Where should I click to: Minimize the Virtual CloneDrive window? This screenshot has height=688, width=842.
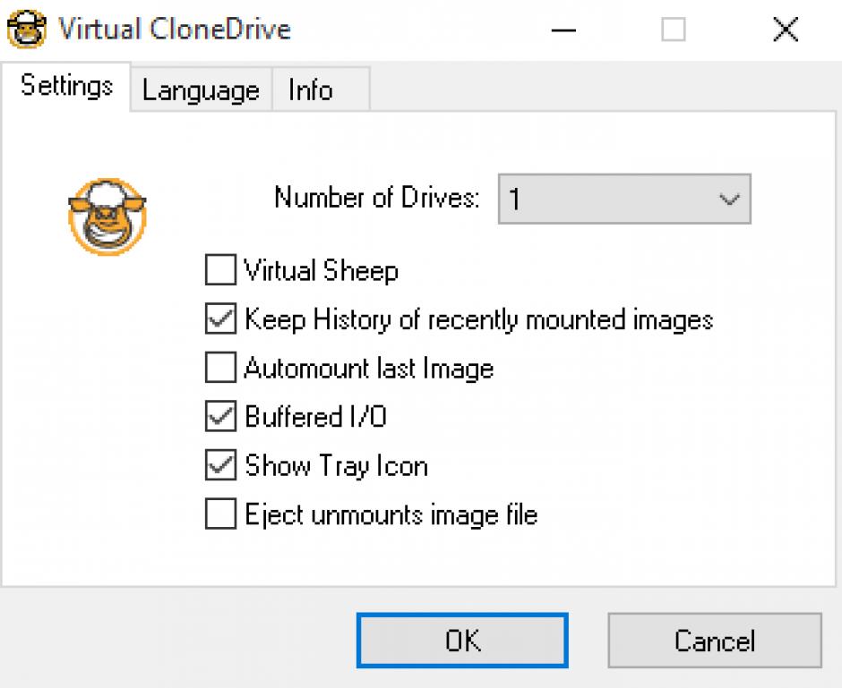point(563,30)
